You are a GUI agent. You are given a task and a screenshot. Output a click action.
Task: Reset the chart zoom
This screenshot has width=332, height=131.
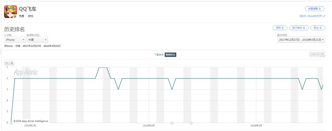7,63
